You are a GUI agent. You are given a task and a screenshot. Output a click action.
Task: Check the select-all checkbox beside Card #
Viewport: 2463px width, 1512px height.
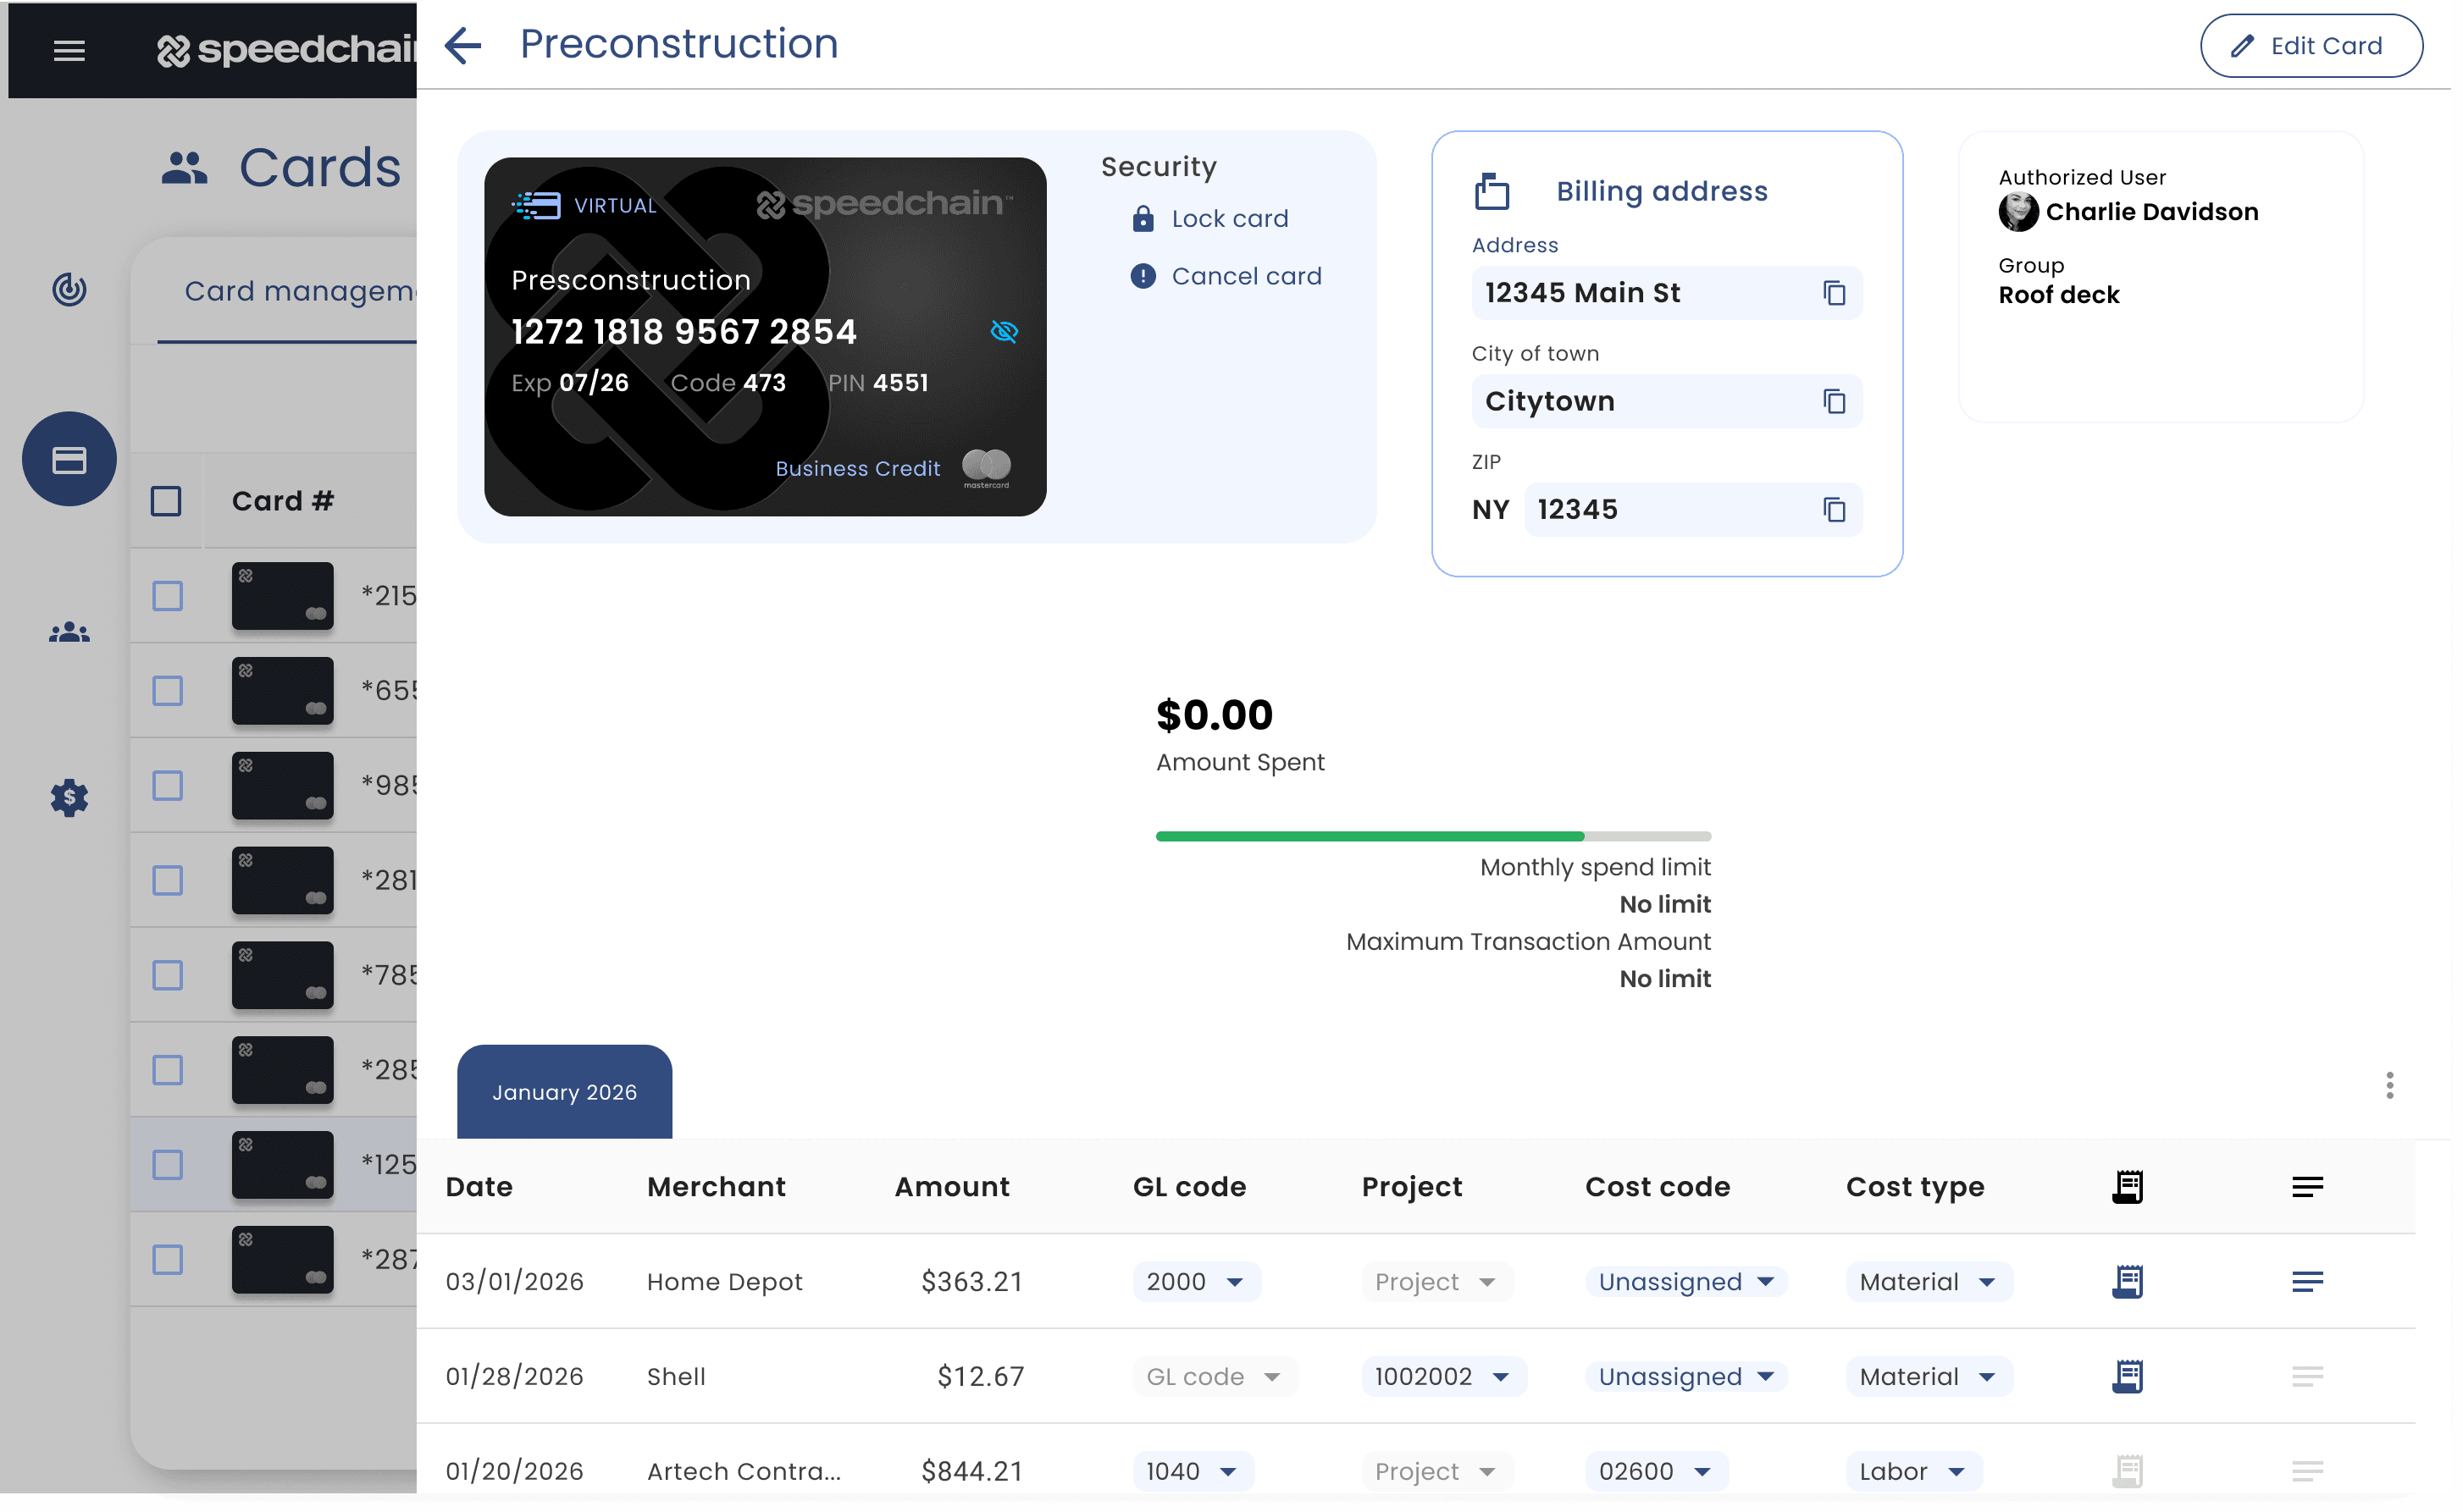pos(166,501)
